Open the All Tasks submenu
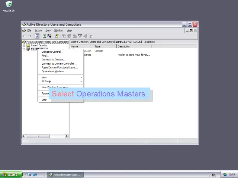The width and height of the screenshot is (238, 178). (x=61, y=81)
